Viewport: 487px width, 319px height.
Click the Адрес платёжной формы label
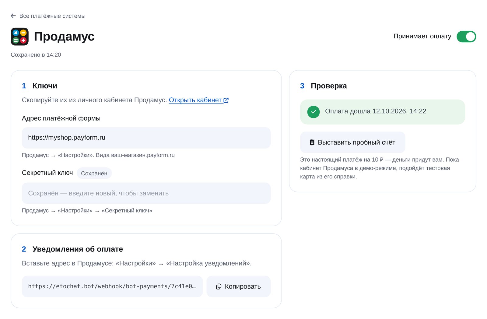pos(61,118)
